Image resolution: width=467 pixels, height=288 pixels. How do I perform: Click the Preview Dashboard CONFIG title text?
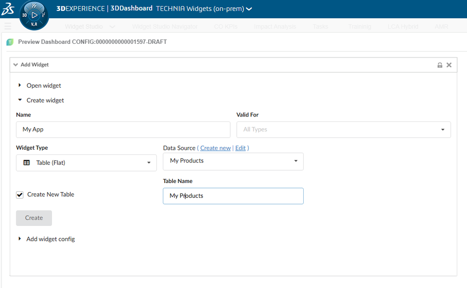tap(92, 42)
